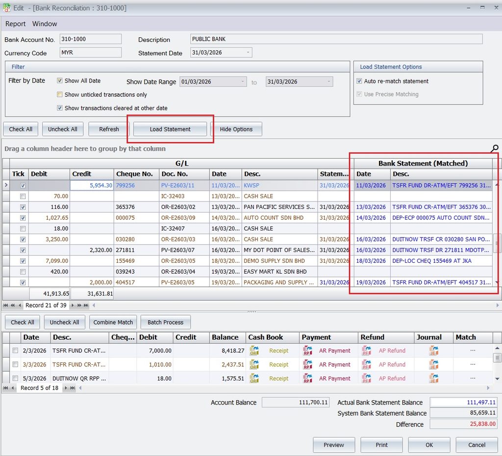Go to previous page in G/L navigator
This screenshot has width=502, height=456.
[13, 305]
